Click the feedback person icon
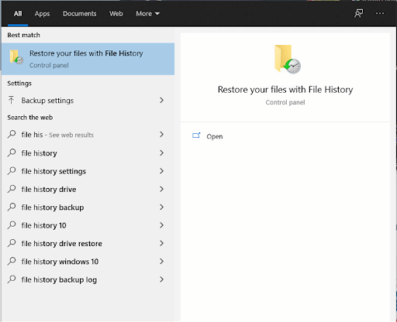This screenshot has width=397, height=322. point(358,13)
